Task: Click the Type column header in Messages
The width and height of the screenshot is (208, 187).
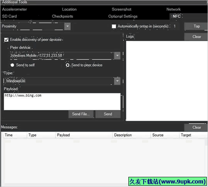Action: [41, 135]
